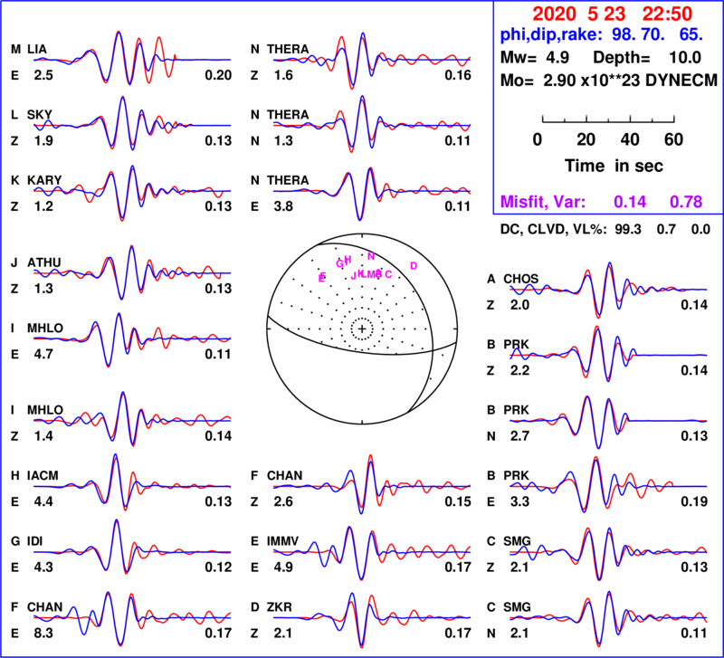
Task: Click the LIA E waveform trace
Action: pos(131,58)
